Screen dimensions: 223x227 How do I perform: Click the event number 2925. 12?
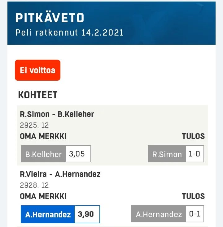34,126
